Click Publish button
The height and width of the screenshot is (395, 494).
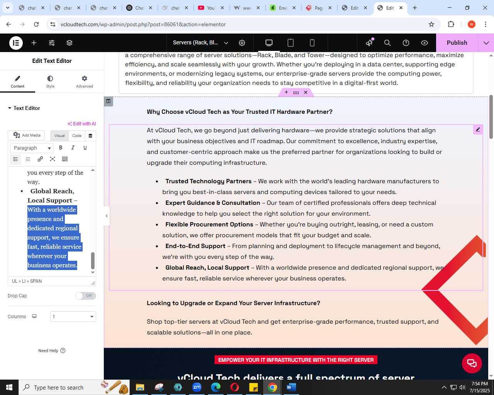[x=457, y=43]
